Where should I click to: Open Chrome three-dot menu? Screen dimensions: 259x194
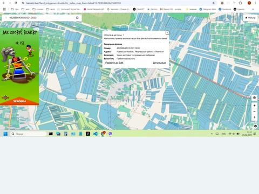[x=255, y=3]
